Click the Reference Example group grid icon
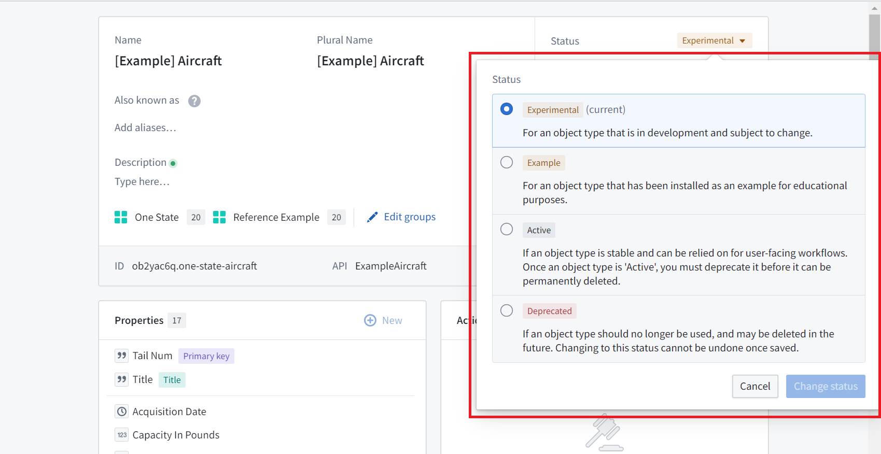The image size is (881, 454). 219,217
